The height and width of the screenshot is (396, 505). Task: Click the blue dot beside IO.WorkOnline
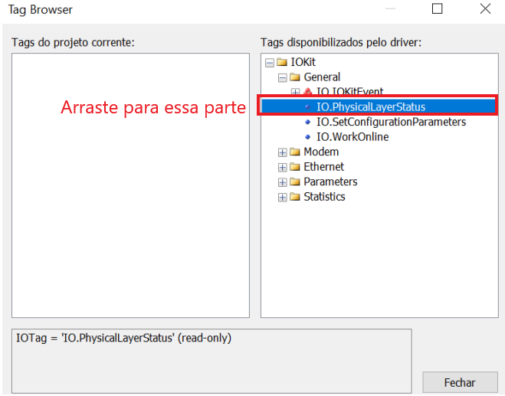308,137
